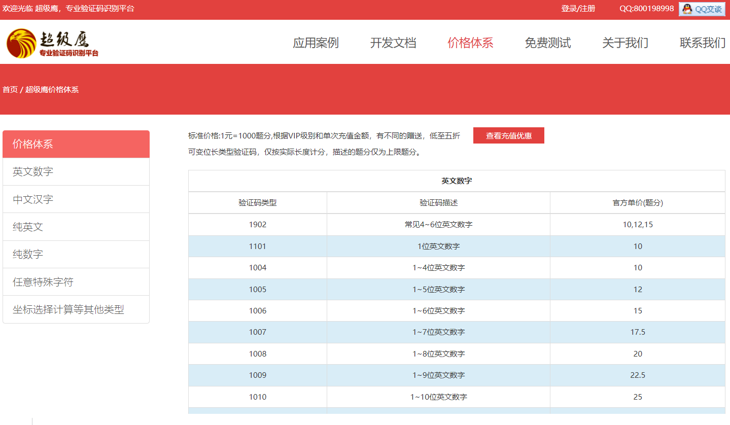This screenshot has height=425, width=730.
Task: Select type code 1005 cell
Action: pyautogui.click(x=258, y=290)
